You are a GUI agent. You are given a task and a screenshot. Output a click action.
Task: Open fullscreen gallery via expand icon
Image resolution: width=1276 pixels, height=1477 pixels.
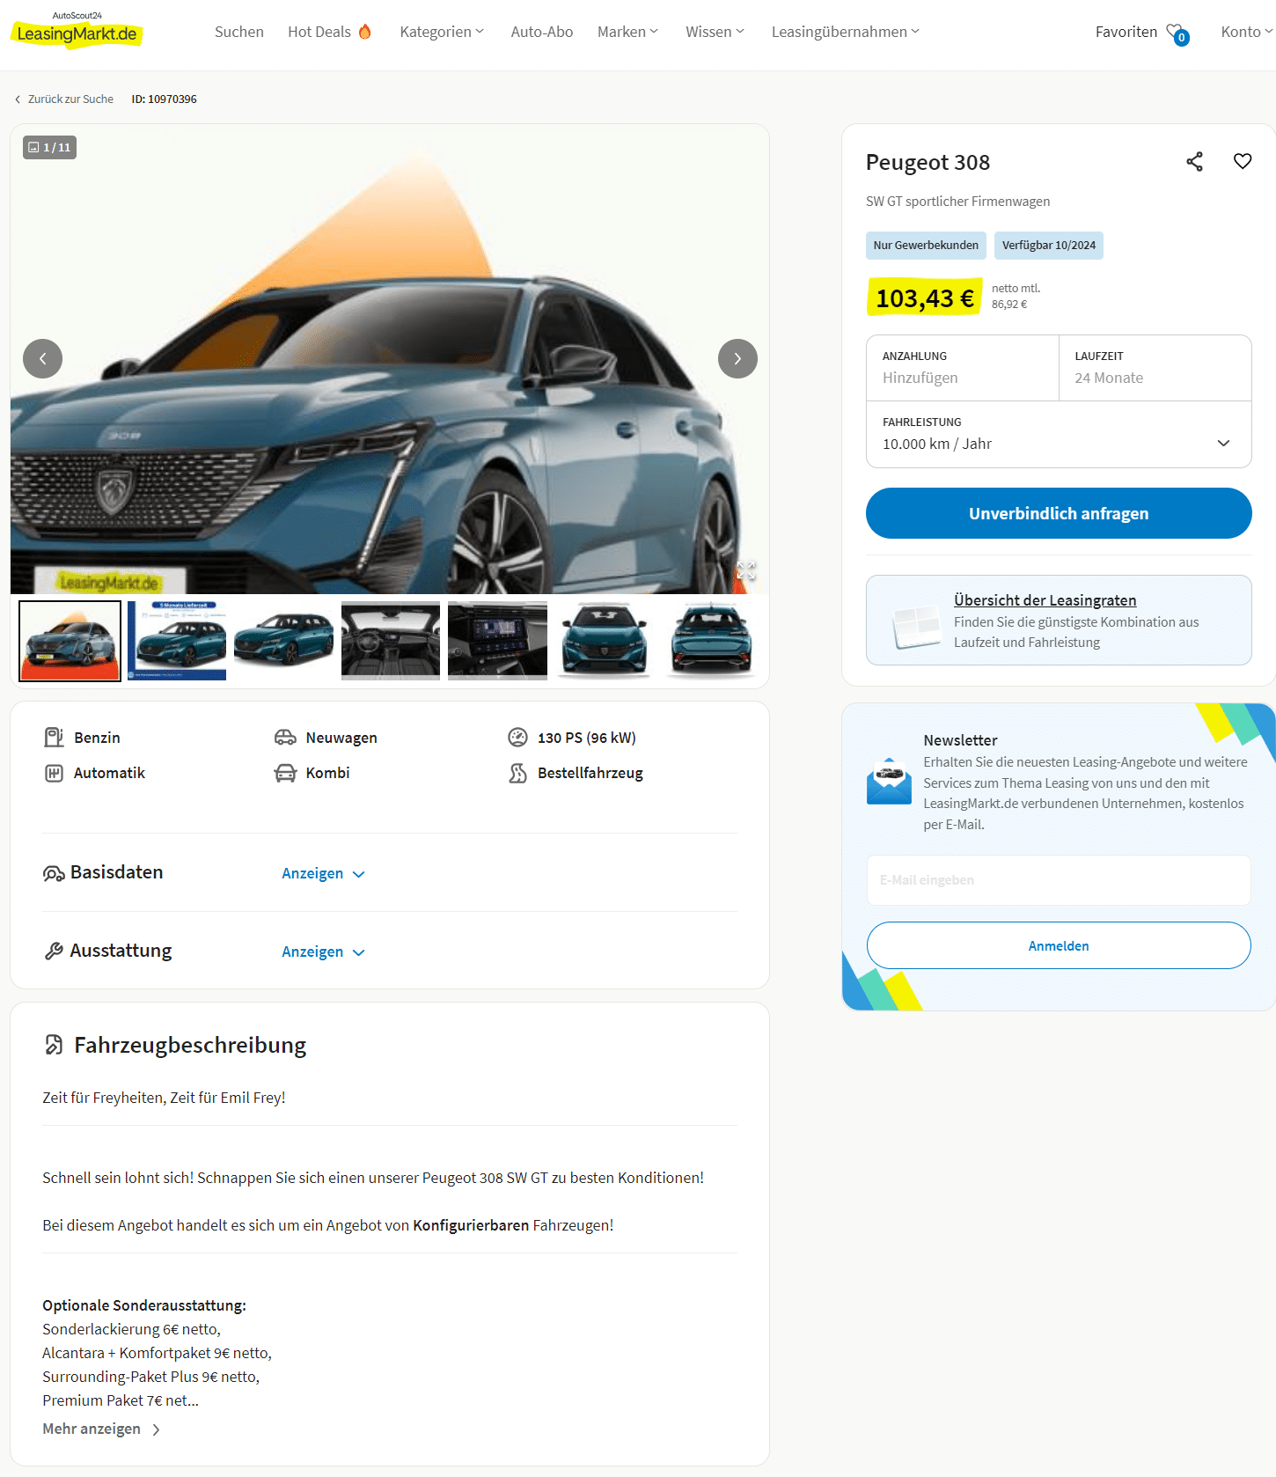click(746, 570)
